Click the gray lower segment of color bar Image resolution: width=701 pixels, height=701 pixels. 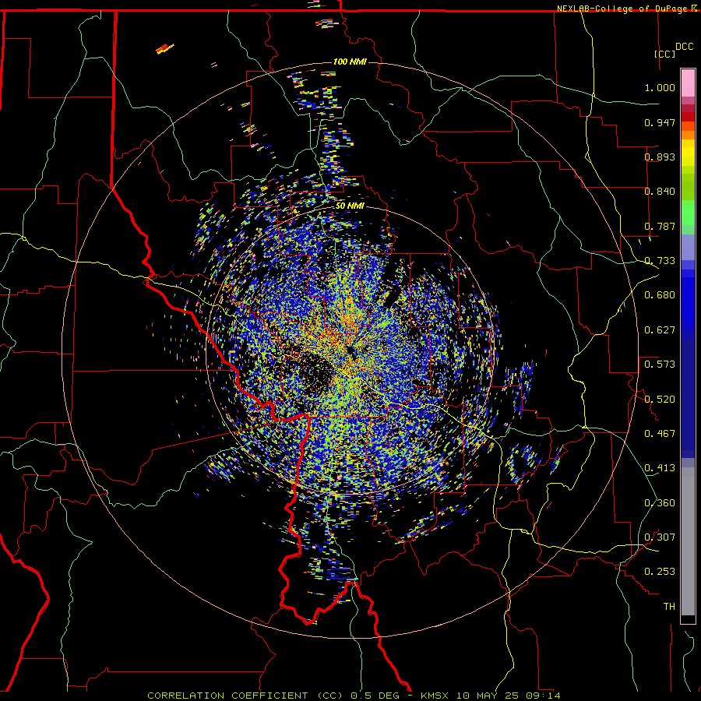point(688,541)
